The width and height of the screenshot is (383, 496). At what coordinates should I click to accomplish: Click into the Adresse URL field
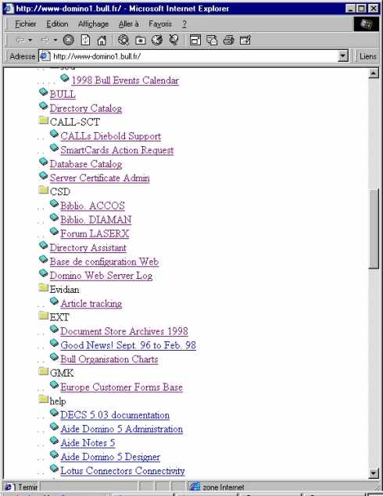[193, 56]
